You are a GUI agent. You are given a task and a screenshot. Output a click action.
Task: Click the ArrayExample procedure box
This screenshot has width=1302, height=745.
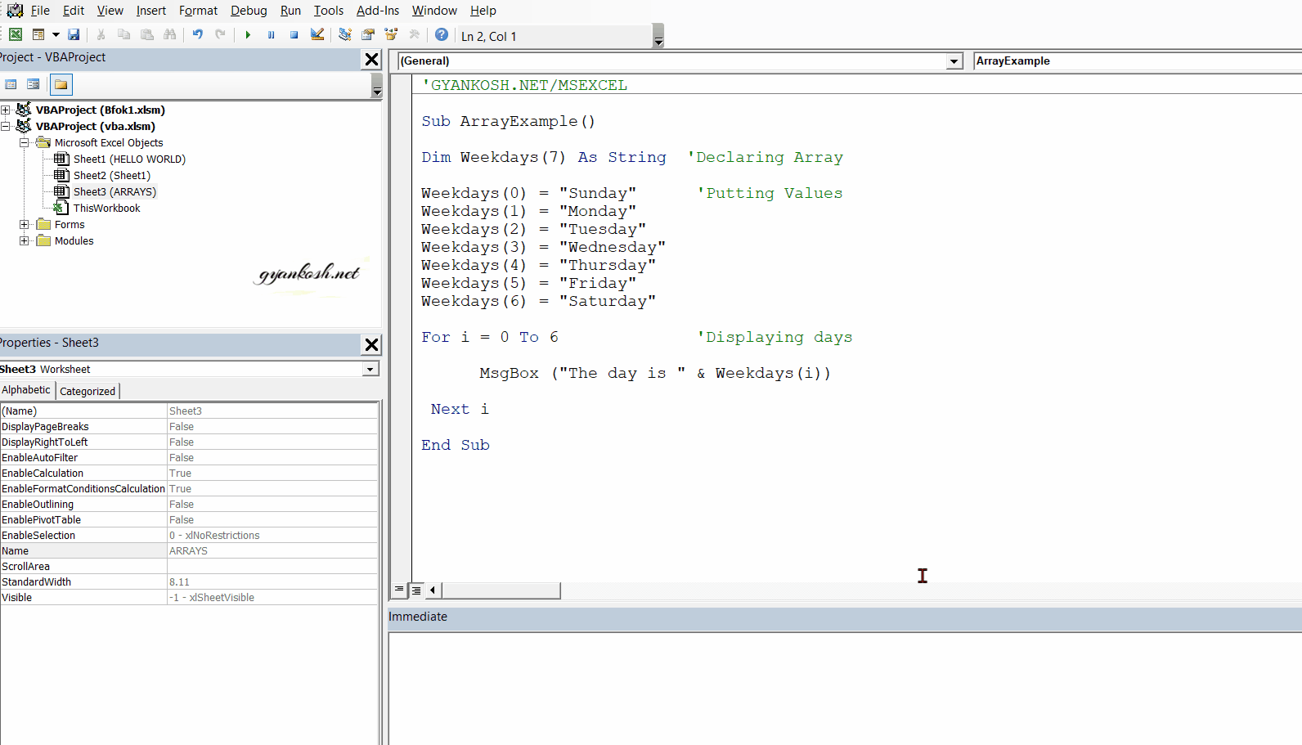click(x=1137, y=61)
